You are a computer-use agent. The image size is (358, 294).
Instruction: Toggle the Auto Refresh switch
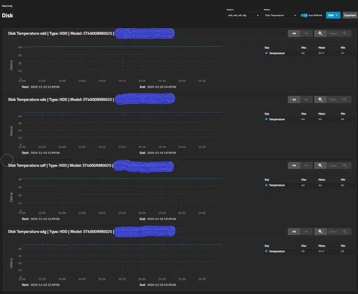(x=304, y=15)
